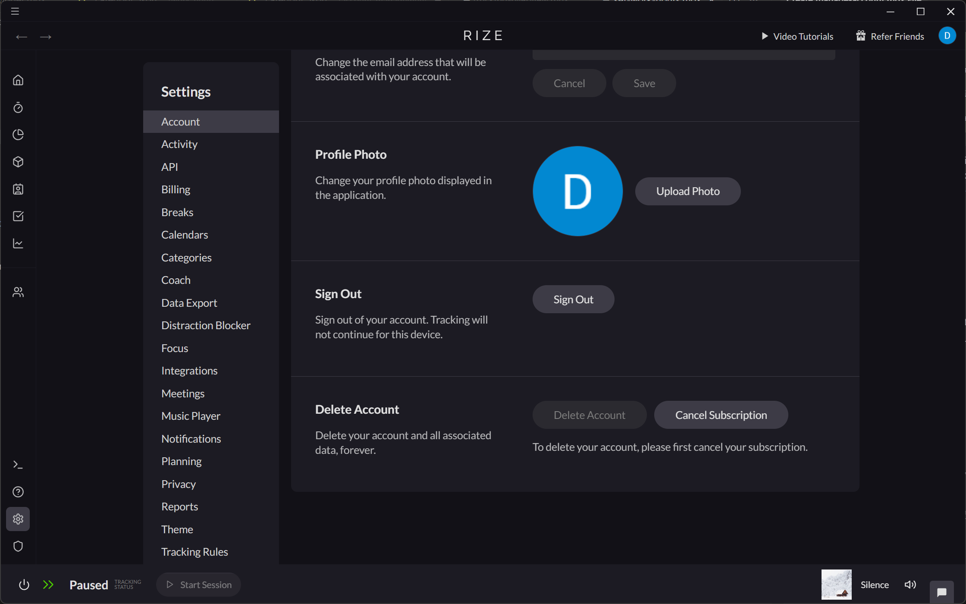Select the tasks checkmark icon
This screenshot has height=604, width=966.
click(18, 216)
